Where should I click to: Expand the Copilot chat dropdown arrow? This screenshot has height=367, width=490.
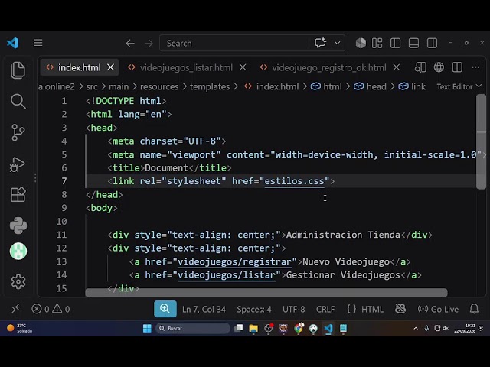coord(337,43)
